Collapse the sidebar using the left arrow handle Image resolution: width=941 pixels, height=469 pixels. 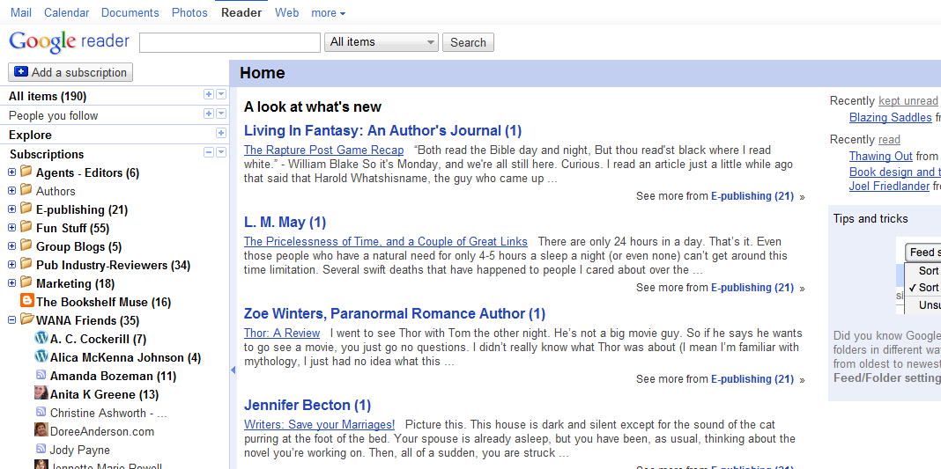tap(233, 370)
